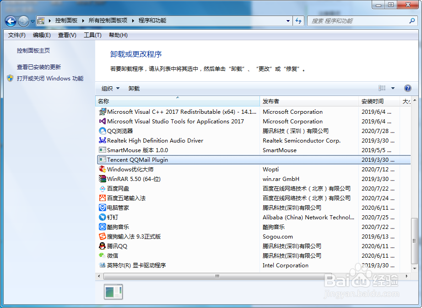
Task: Select the WinRAR 5.50 program icon
Action: point(103,179)
